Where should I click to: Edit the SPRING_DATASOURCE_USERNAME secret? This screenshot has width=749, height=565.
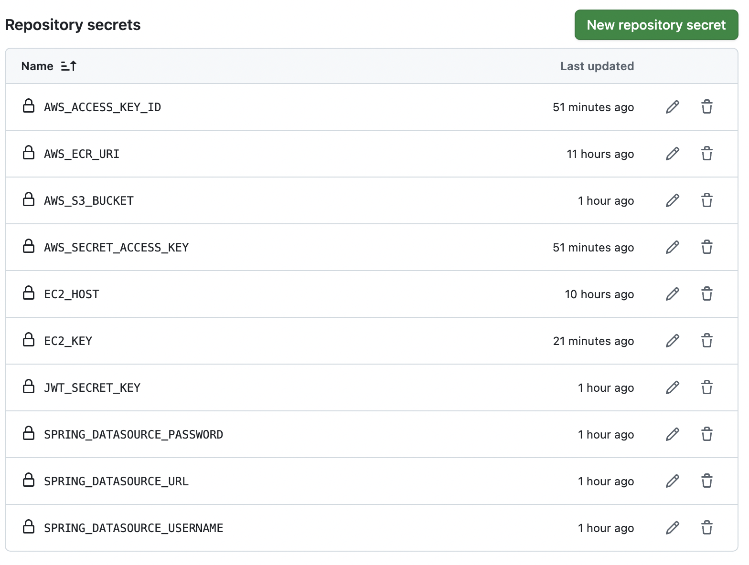coord(673,528)
